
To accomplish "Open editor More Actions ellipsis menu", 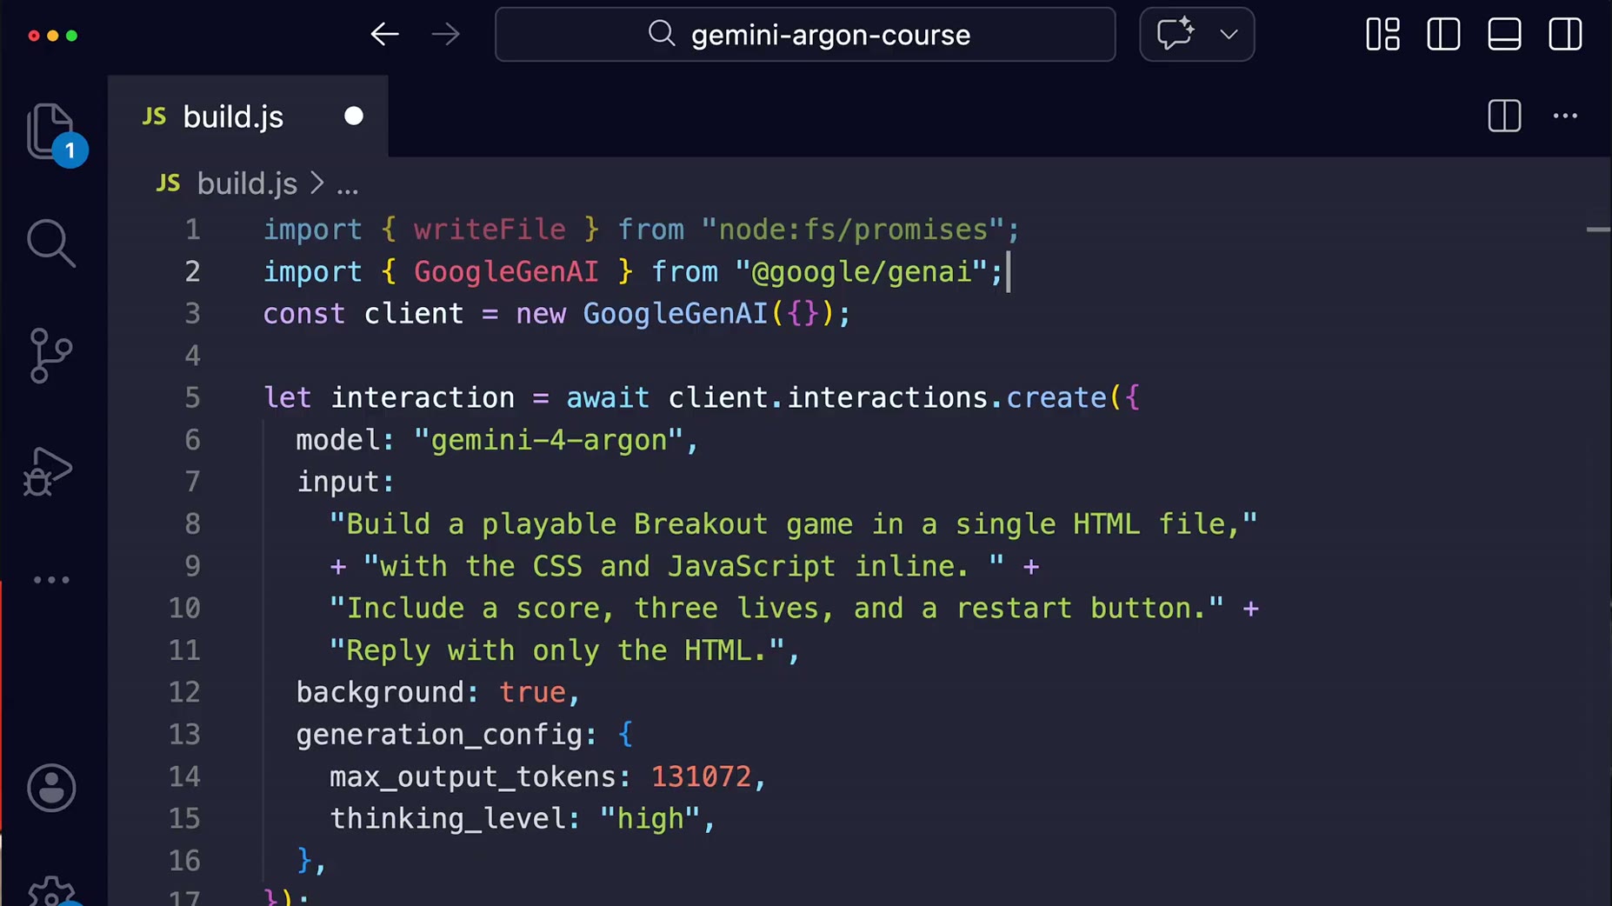I will click(1565, 116).
